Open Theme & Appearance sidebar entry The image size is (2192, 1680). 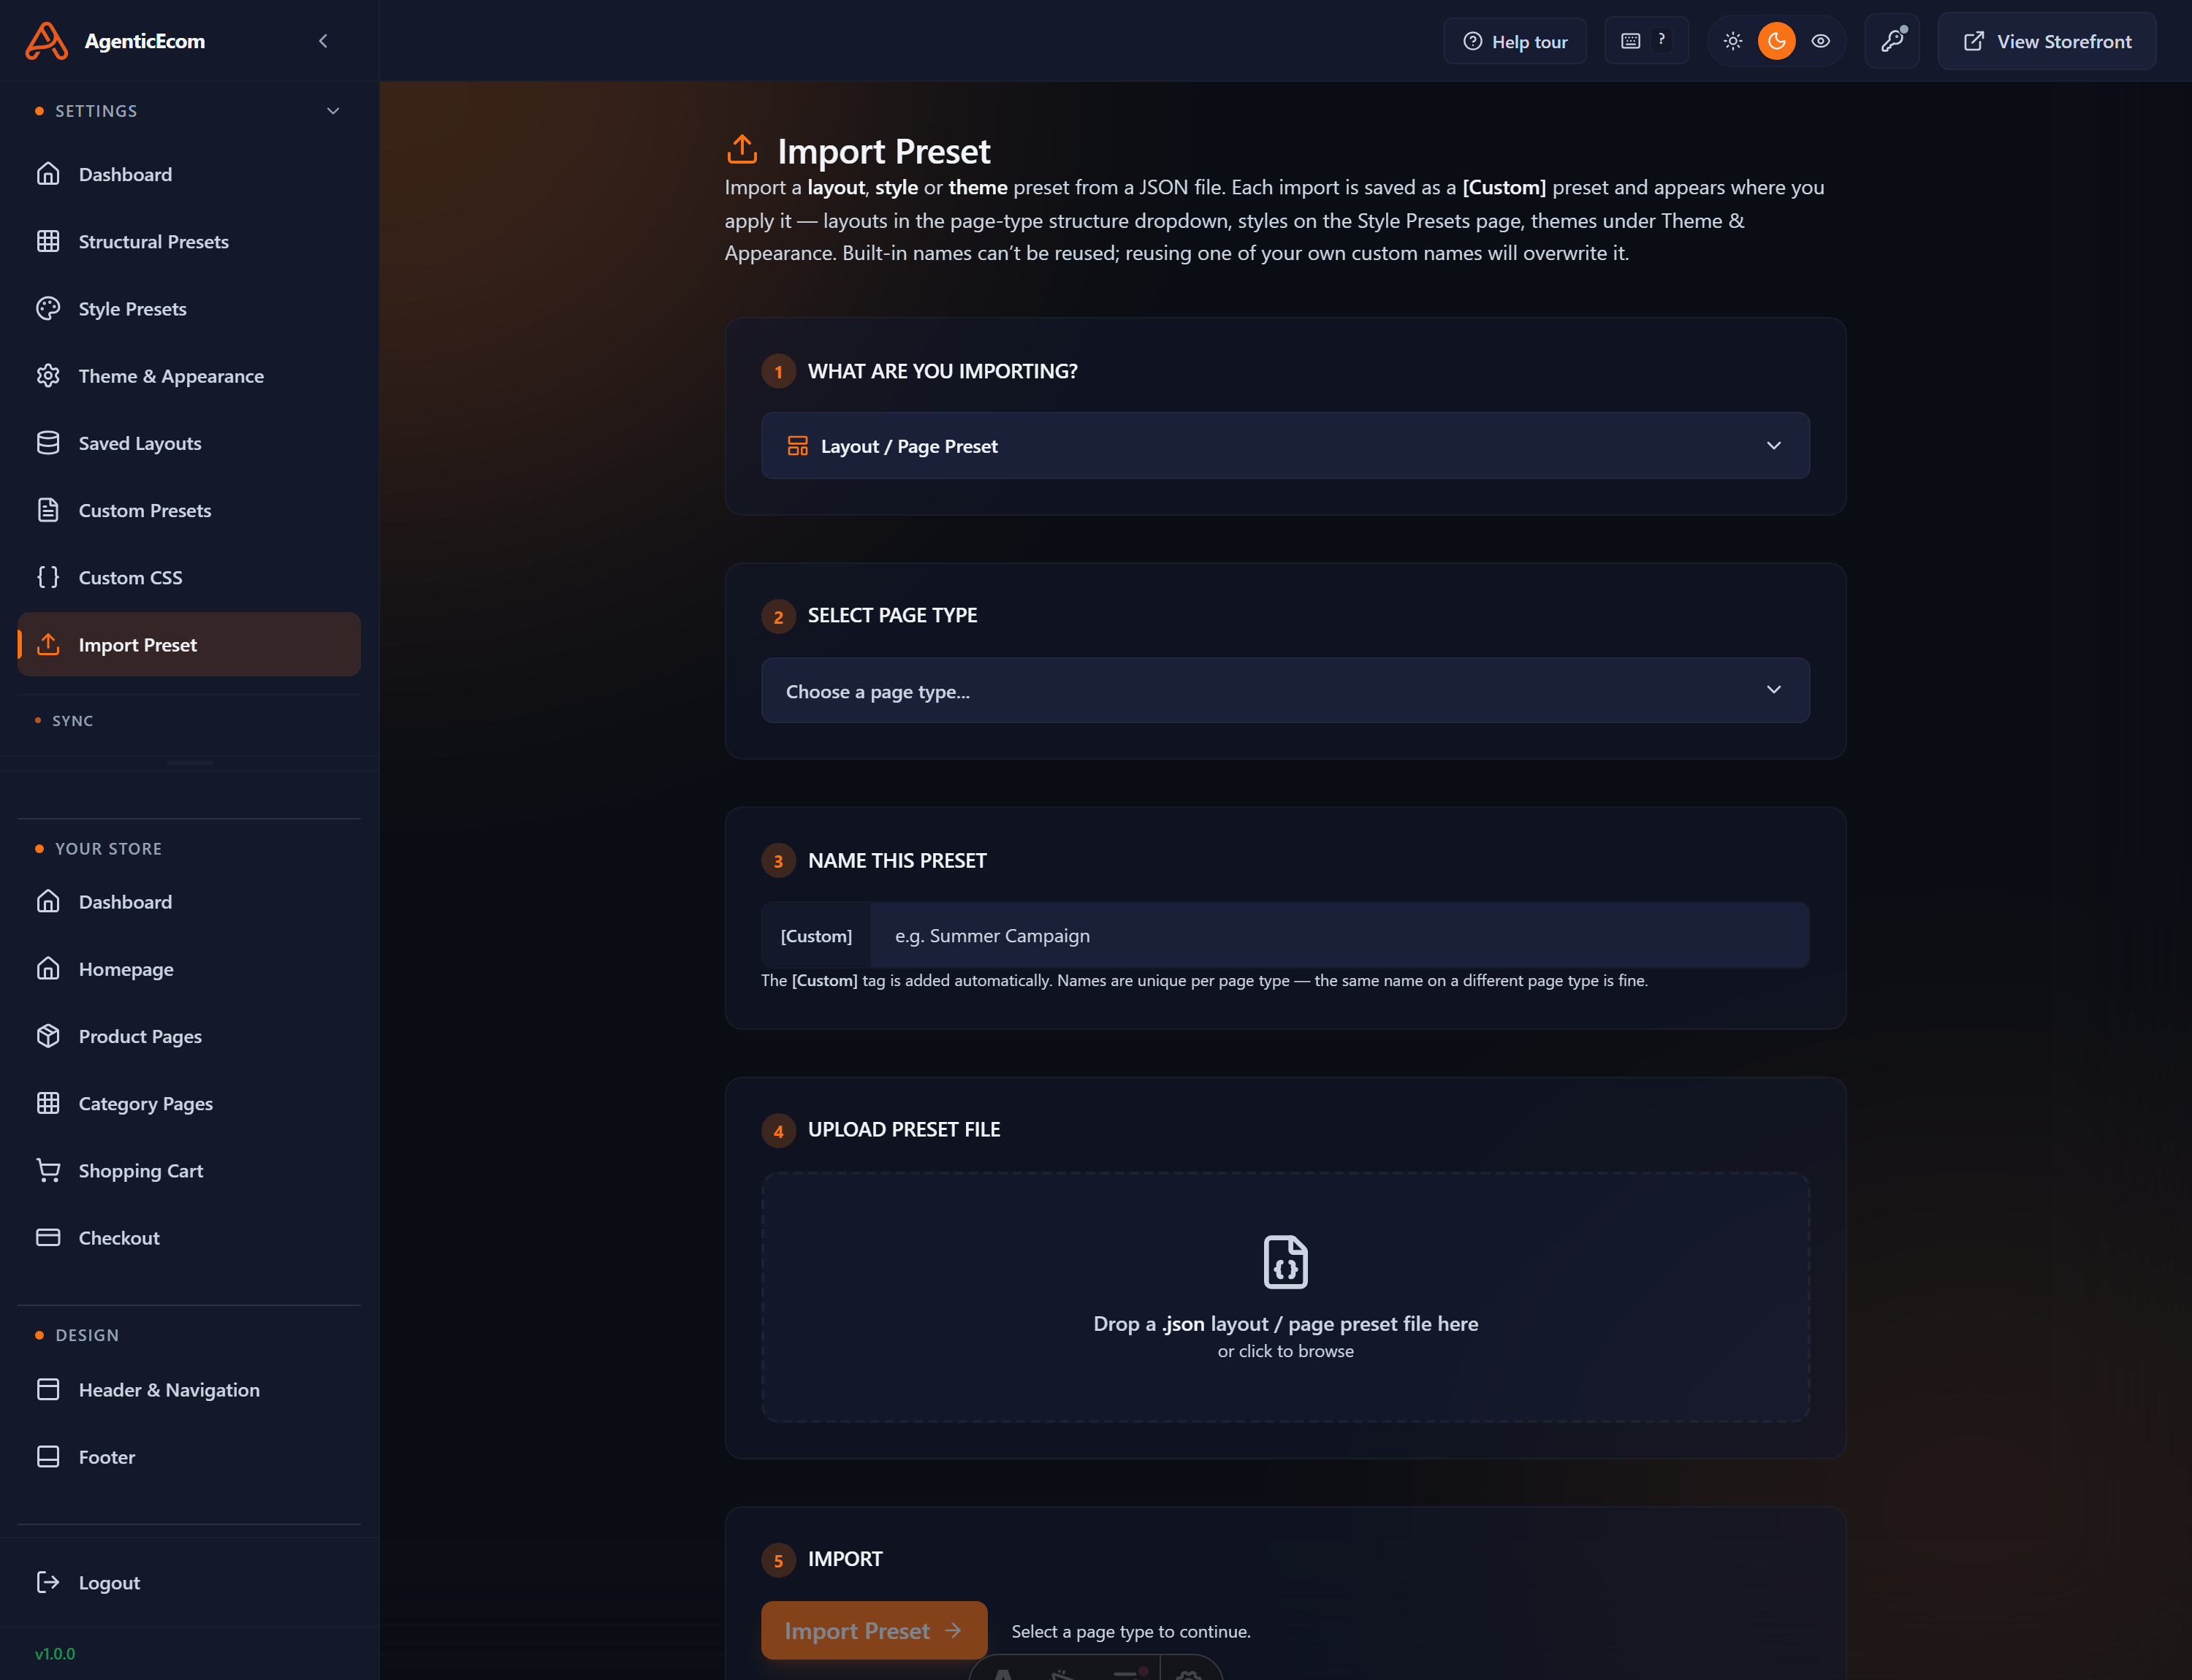[x=189, y=375]
